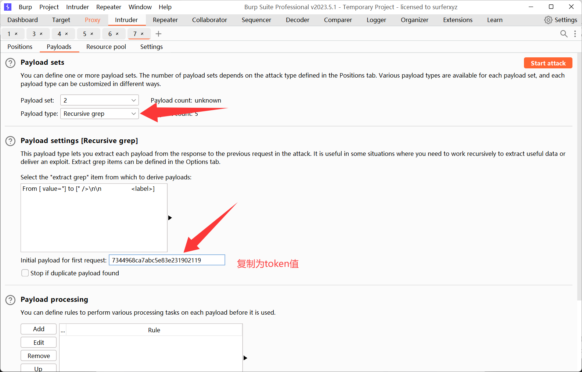Open the Payload set dropdown

(99, 100)
